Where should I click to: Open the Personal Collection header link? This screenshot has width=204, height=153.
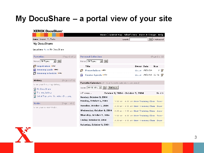click(91, 57)
